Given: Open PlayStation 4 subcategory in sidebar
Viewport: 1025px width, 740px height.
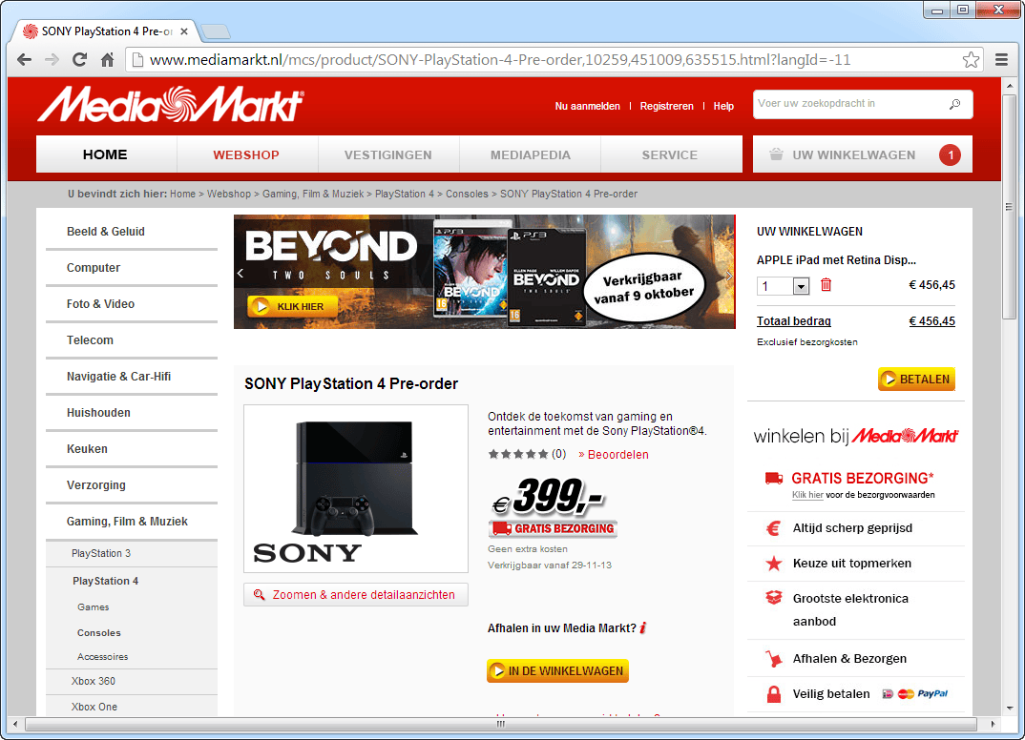Looking at the screenshot, I should click(105, 581).
